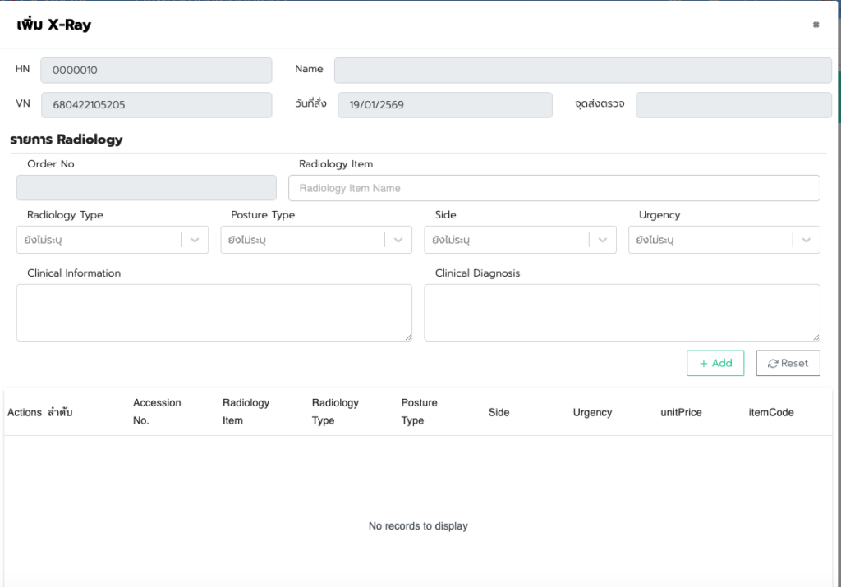Click the Add button
This screenshot has height=587, width=841.
point(715,363)
